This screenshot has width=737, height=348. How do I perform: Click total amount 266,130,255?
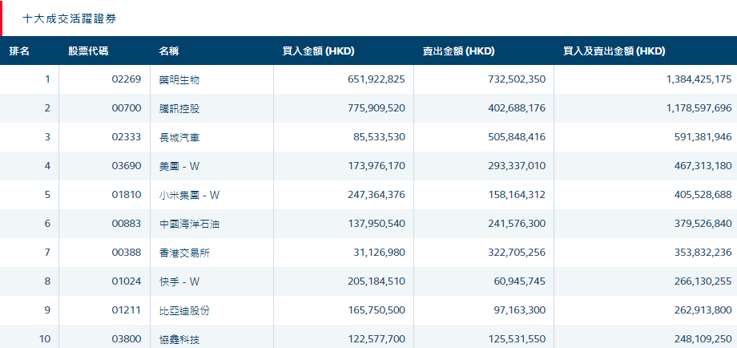pos(703,281)
